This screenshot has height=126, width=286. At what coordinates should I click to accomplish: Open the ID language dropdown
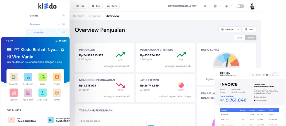[x=206, y=6]
